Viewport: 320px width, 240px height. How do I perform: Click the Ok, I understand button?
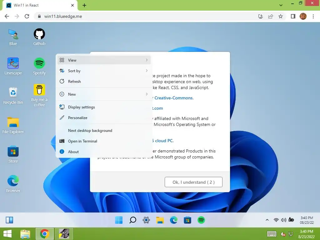pyautogui.click(x=193, y=182)
